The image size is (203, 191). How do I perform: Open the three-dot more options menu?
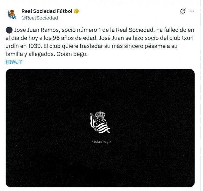tap(192, 11)
